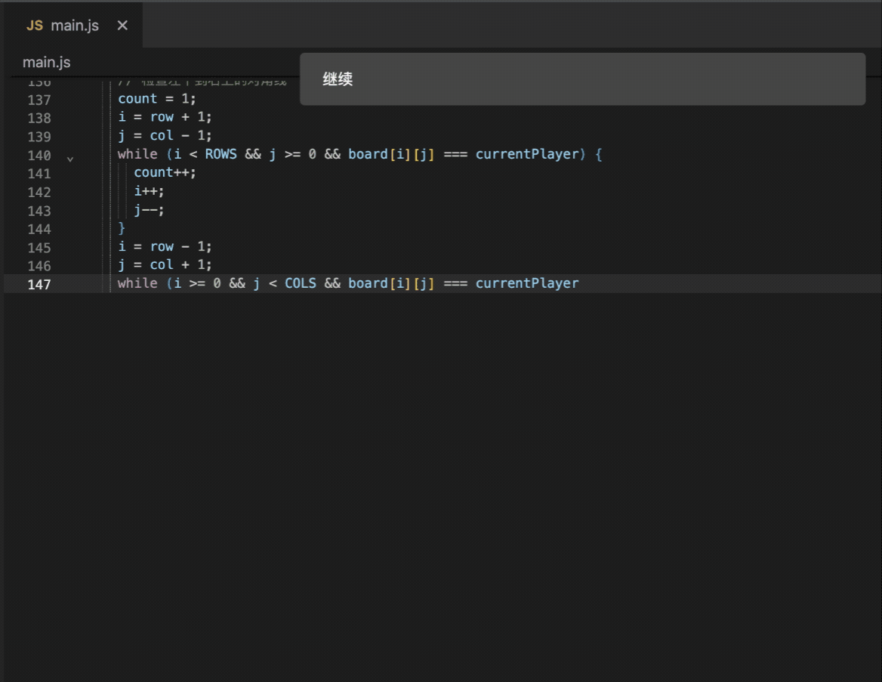This screenshot has height=682, width=882.
Task: Click closing brace on line 144
Action: point(122,228)
